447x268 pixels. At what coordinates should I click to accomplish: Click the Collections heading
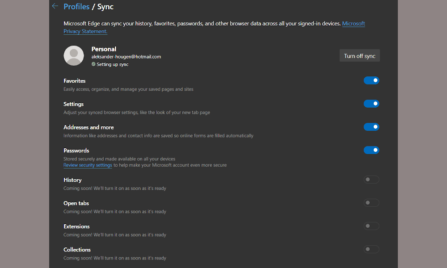(77, 250)
